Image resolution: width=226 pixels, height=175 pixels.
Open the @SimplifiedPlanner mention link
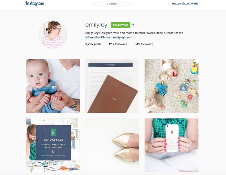pos(98,37)
